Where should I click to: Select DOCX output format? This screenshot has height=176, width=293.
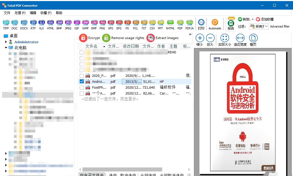[x=24, y=24]
